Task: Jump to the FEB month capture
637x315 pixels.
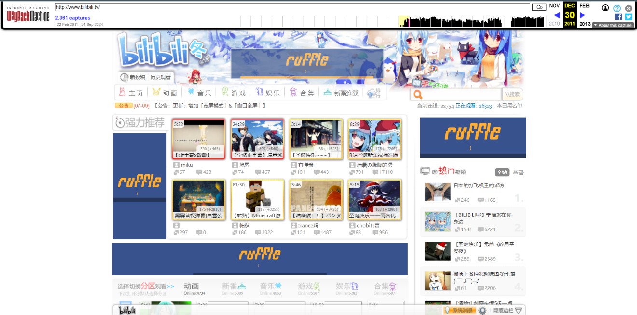Action: [x=584, y=6]
